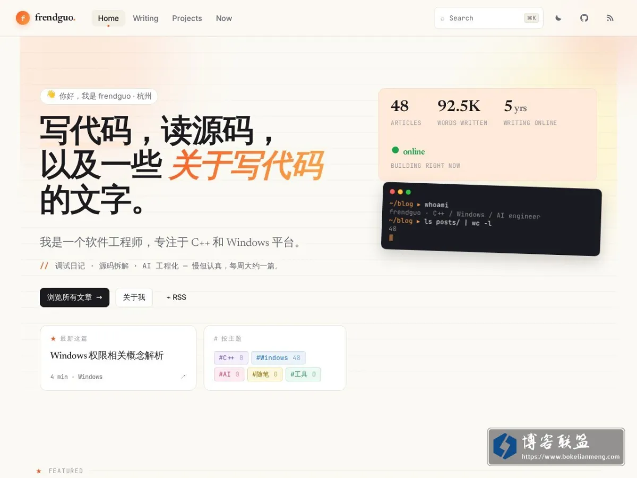The image size is (637, 478).
Task: Click the magnifier icon in search box
Action: tap(442, 18)
